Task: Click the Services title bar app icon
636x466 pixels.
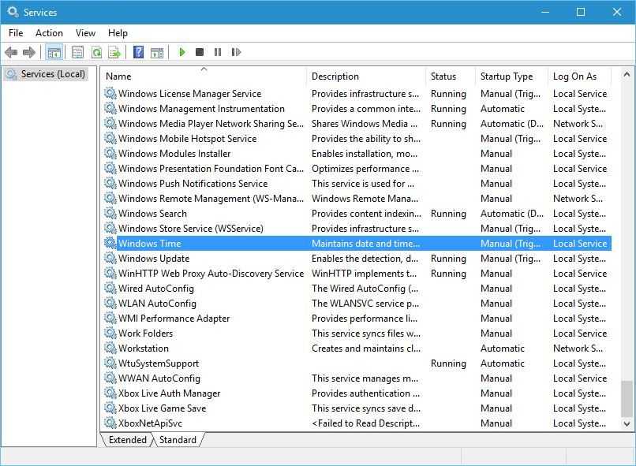Action: (13, 12)
